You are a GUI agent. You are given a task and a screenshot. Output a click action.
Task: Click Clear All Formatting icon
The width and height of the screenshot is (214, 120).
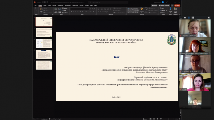pos(95,9)
